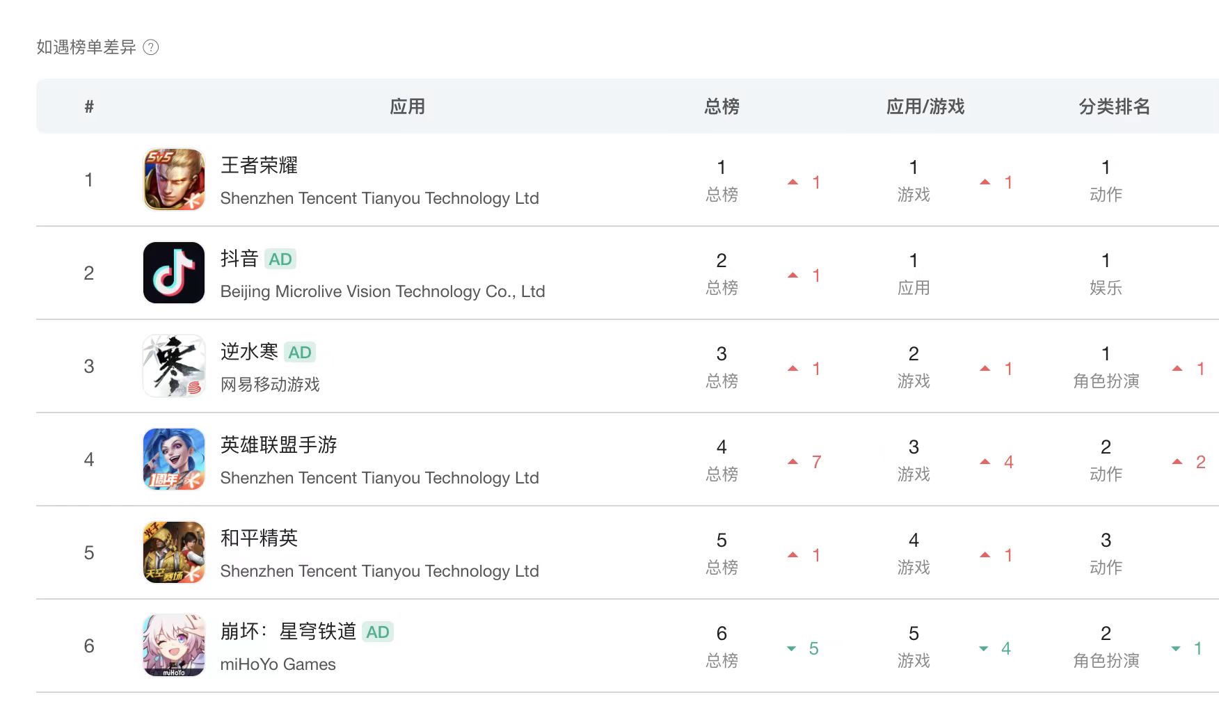Click 英雄联盟手游 overall rank up-7 indicator
The image size is (1219, 704).
pos(804,462)
